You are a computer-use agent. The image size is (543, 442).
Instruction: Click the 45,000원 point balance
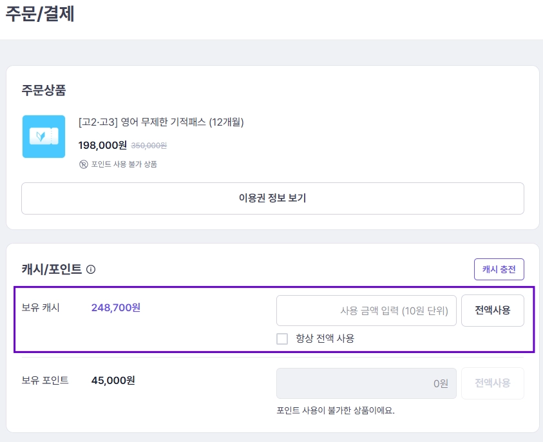click(113, 380)
